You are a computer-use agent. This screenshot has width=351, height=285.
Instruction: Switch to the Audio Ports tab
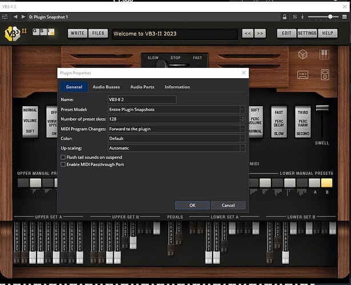click(x=142, y=87)
